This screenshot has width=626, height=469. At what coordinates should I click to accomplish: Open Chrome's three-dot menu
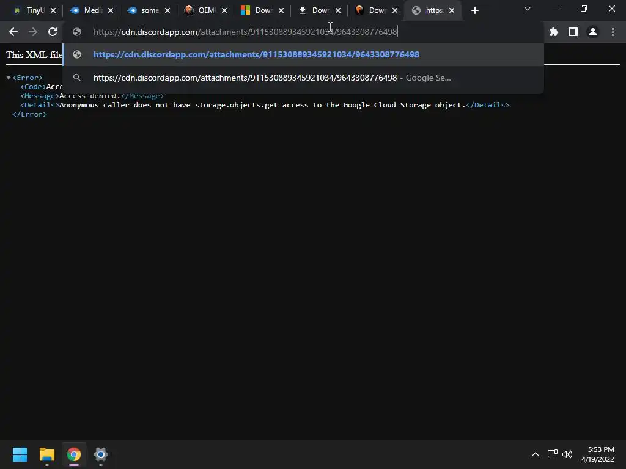pos(613,32)
